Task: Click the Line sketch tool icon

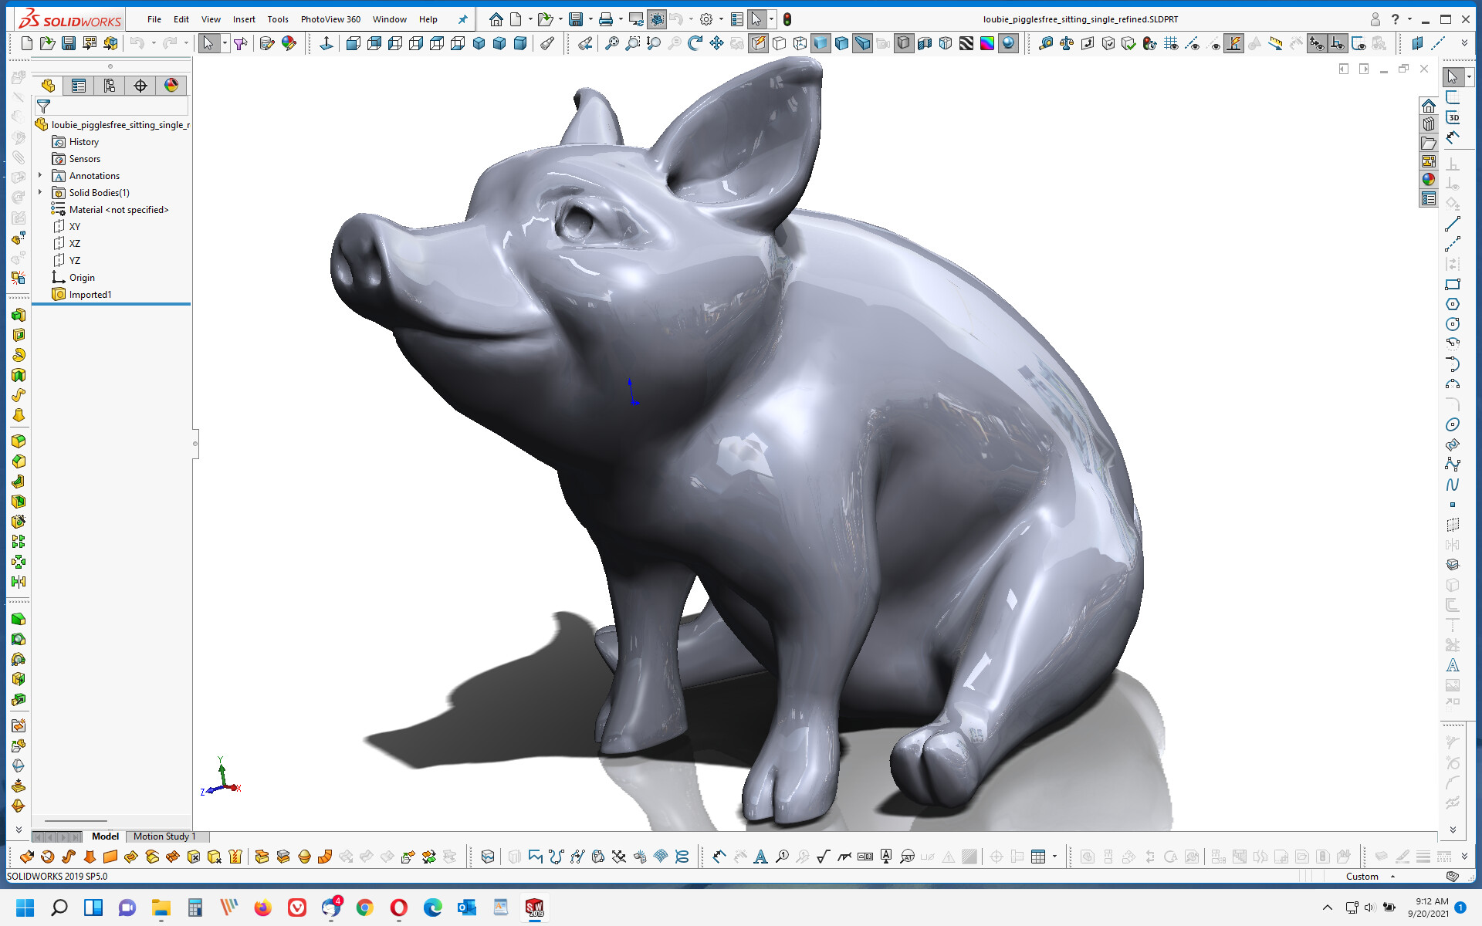Action: [x=1453, y=224]
